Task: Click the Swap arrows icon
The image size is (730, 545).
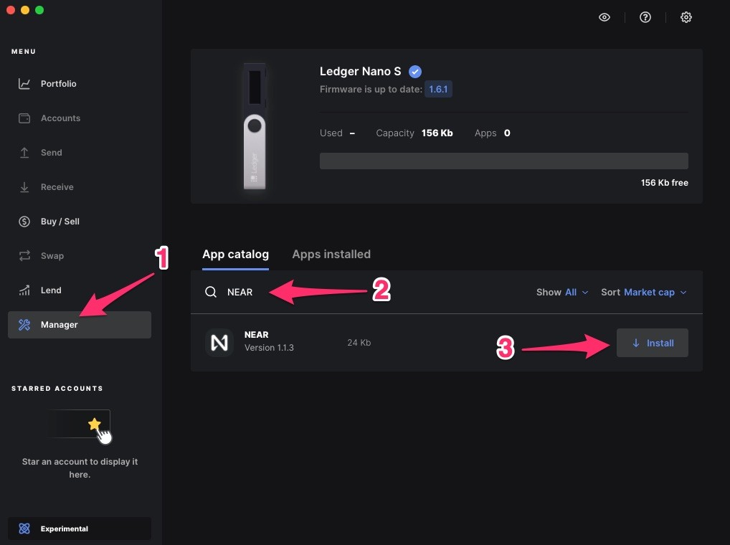Action: point(24,256)
